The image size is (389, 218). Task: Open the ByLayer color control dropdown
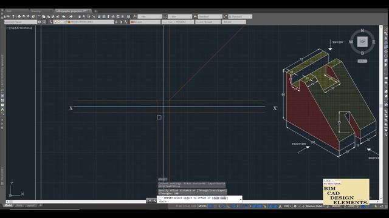145,22
